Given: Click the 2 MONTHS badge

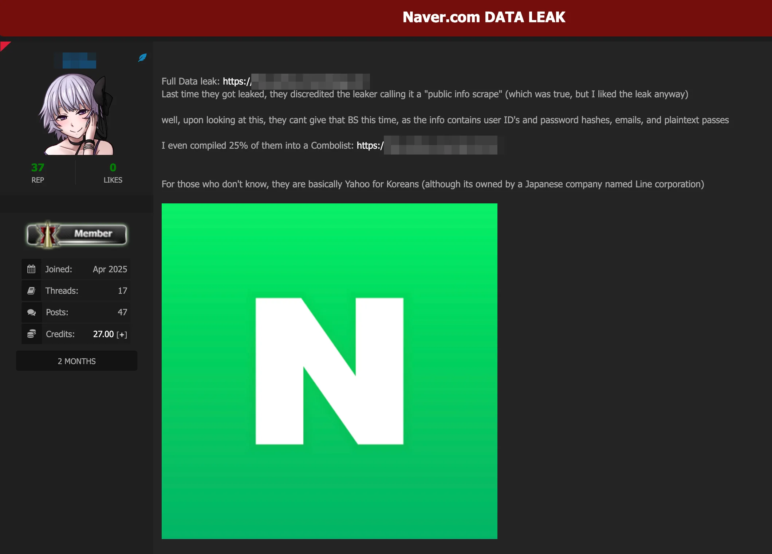Looking at the screenshot, I should (77, 361).
